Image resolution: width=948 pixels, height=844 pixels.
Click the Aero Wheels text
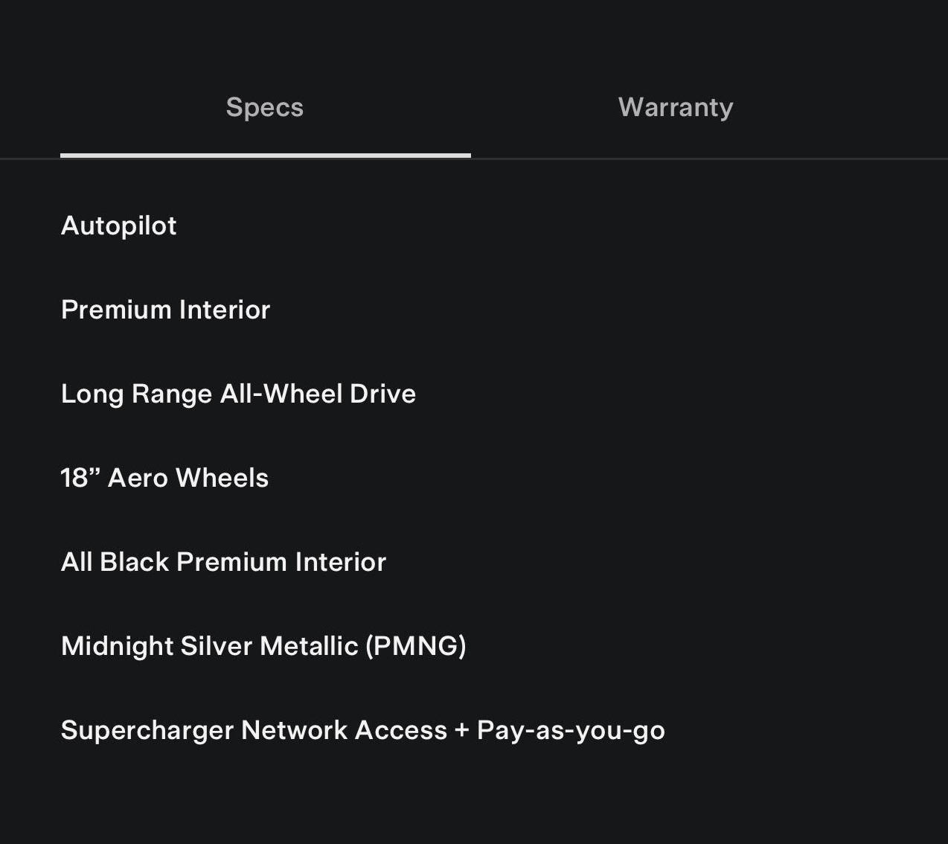tap(188, 478)
